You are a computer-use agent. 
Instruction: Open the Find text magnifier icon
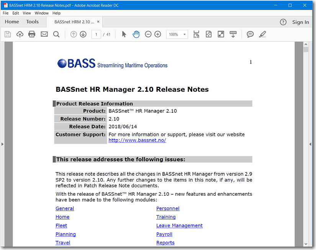point(56,34)
